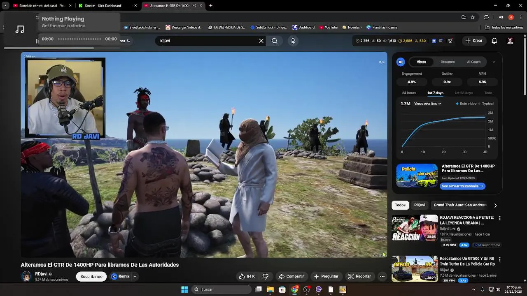Open options for Rescatamos Un GT500 video

[500, 259]
